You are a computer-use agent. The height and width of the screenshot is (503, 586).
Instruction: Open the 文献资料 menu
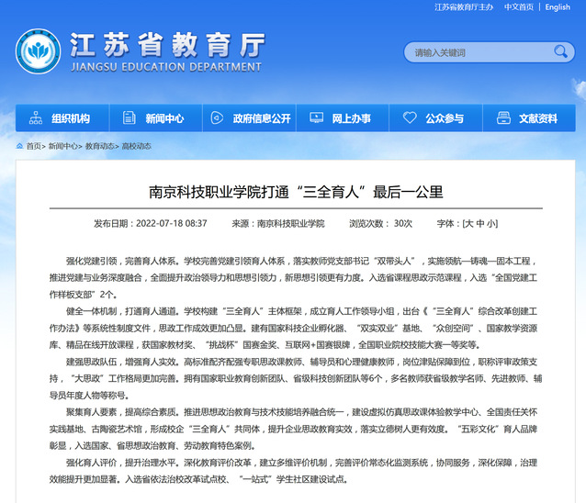(529, 118)
